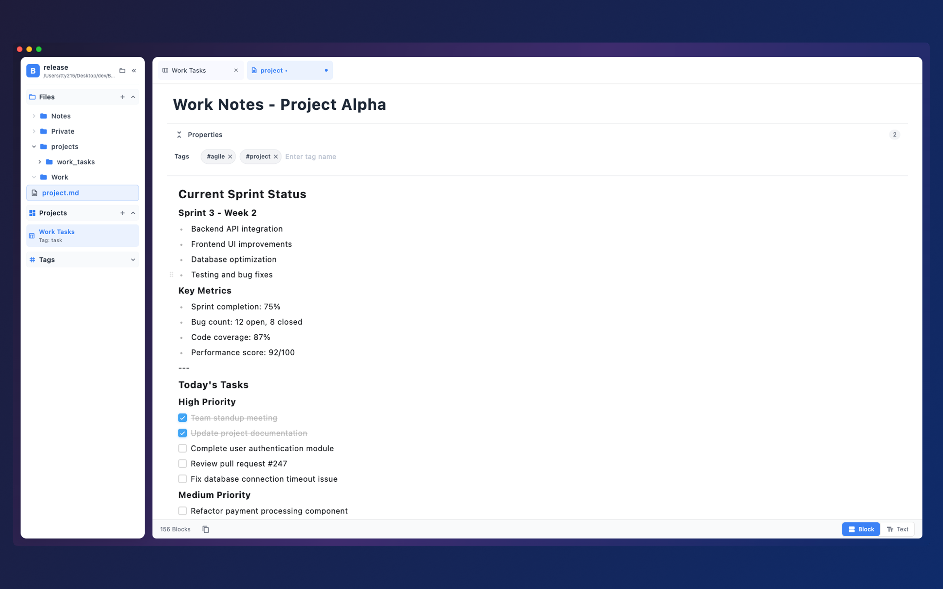The image size is (943, 589).
Task: Uncheck Team standup meeting checkbox
Action: point(182,418)
